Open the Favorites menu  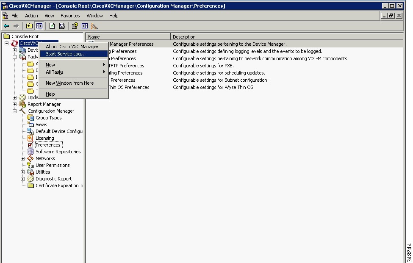tap(70, 16)
